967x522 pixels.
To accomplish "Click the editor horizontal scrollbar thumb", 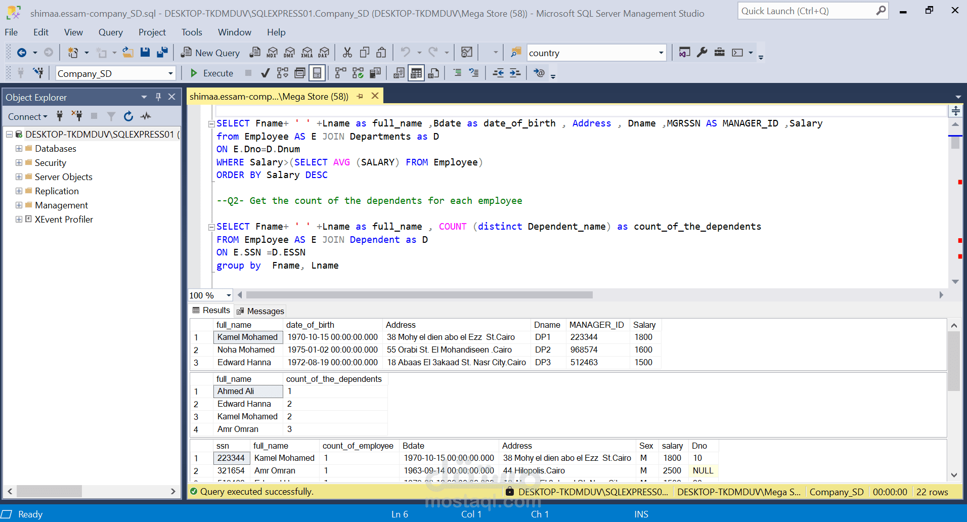I will pos(419,295).
